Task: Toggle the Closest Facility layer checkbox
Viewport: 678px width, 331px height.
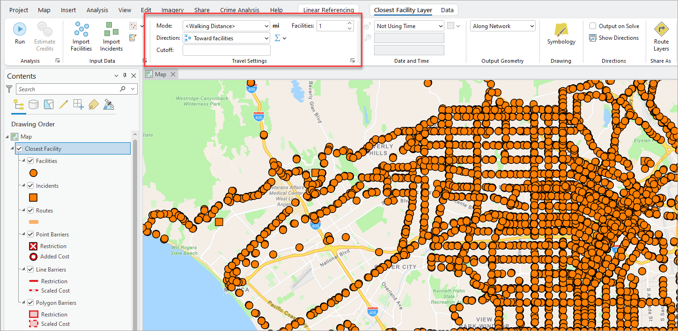Action: point(19,149)
